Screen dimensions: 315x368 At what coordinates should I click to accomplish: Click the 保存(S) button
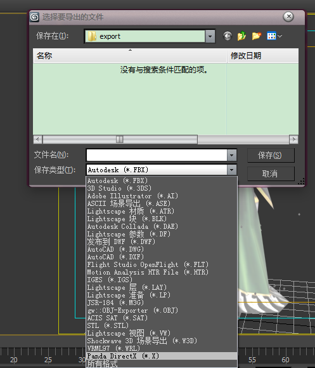[x=271, y=155]
